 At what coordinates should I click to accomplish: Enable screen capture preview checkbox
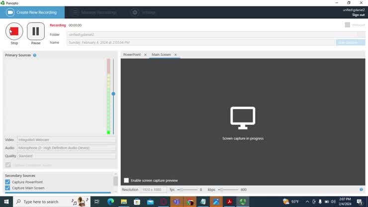tap(126, 180)
